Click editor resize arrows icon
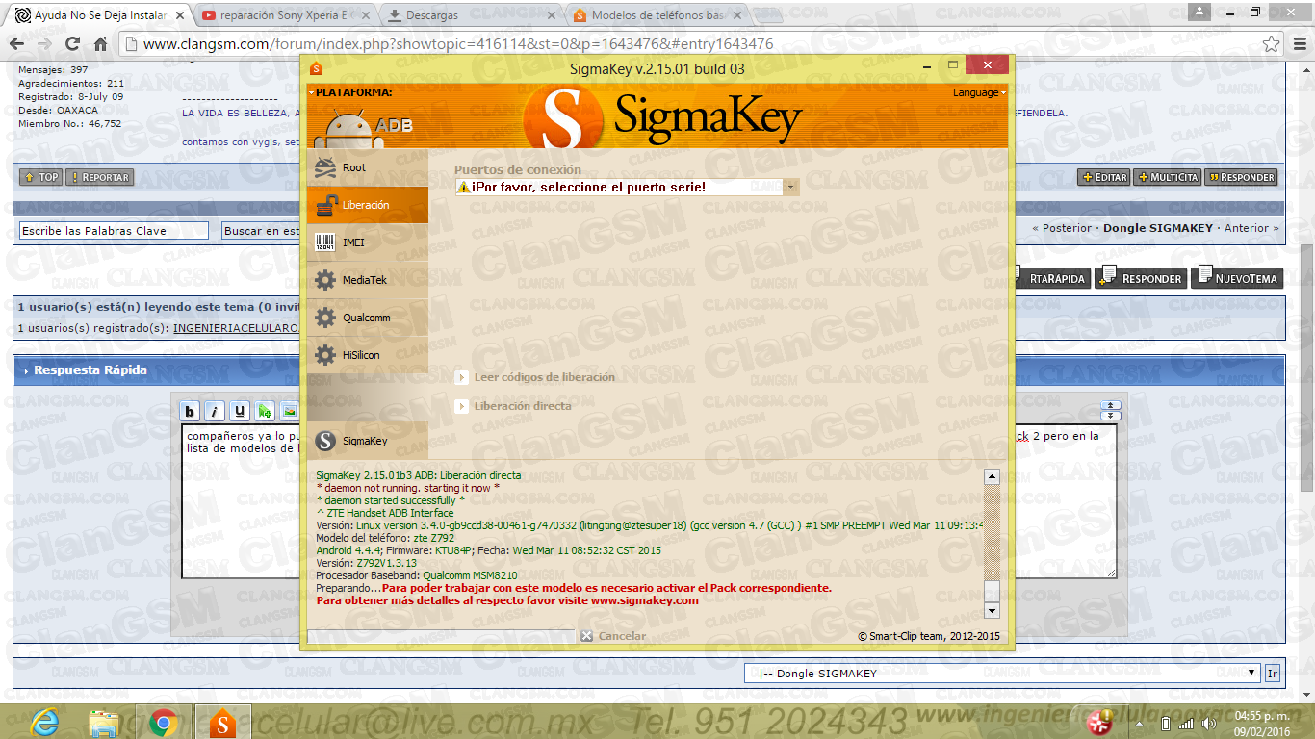 (1110, 410)
